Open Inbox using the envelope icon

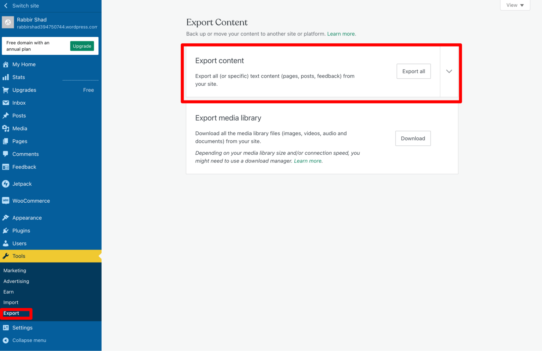6,103
